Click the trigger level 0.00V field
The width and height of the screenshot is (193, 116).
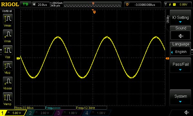(183, 5)
